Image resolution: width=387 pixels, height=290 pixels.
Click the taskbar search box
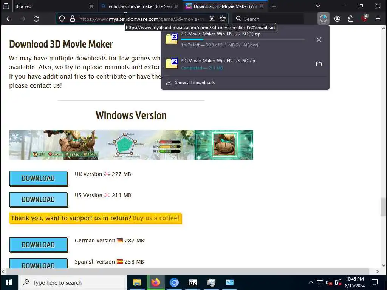73,282
